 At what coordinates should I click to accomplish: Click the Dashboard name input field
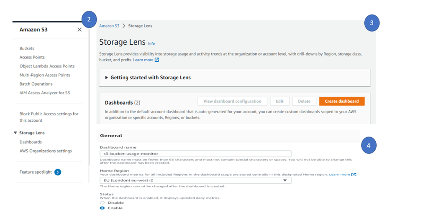click(x=195, y=154)
